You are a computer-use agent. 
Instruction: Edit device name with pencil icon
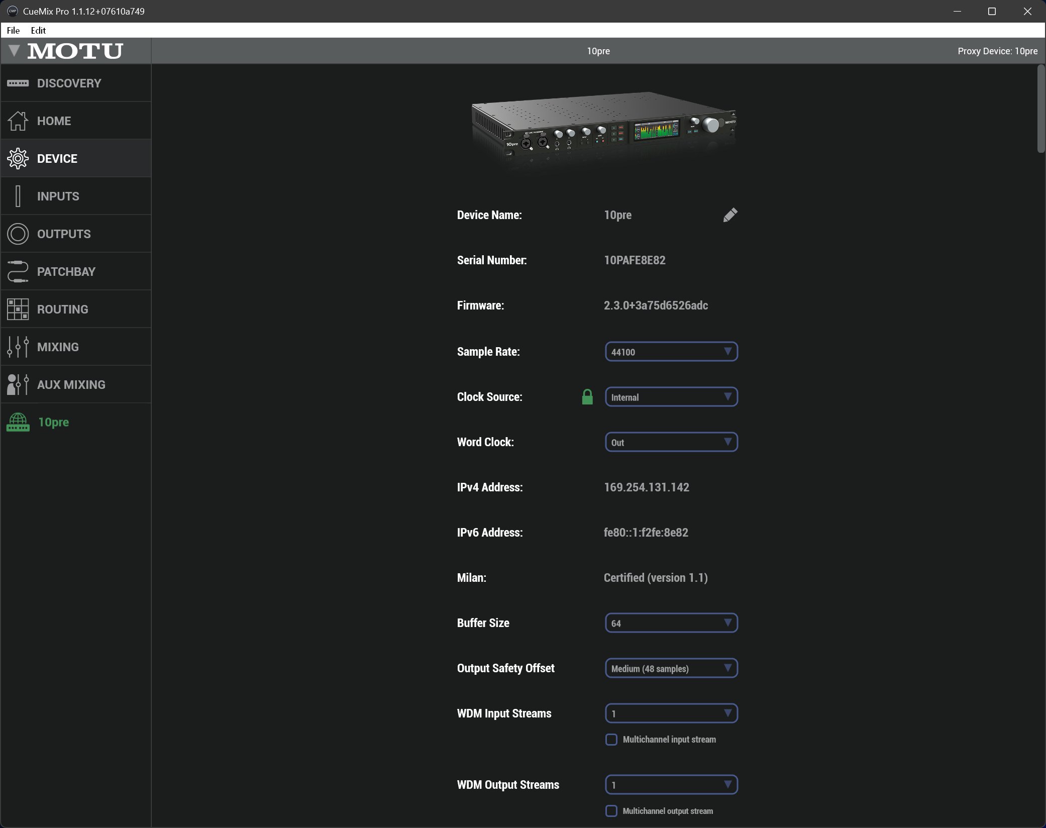pyautogui.click(x=730, y=215)
